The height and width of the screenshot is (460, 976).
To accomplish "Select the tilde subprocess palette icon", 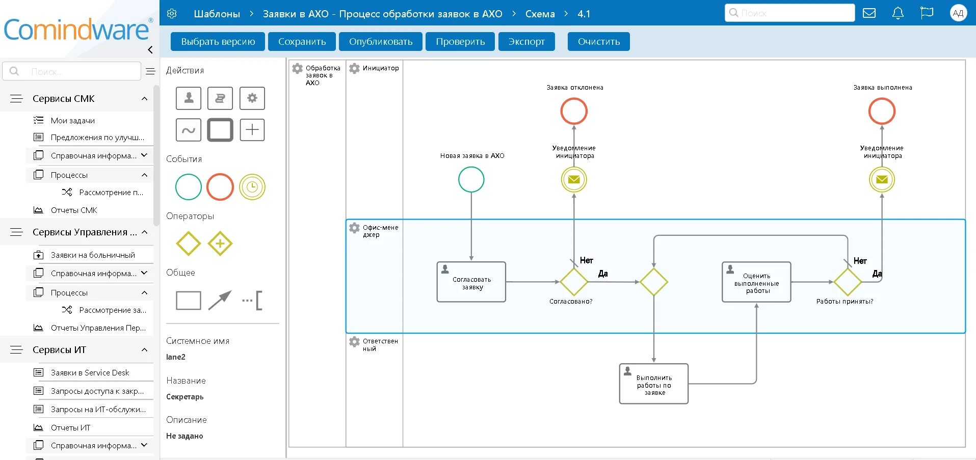I will (189, 130).
